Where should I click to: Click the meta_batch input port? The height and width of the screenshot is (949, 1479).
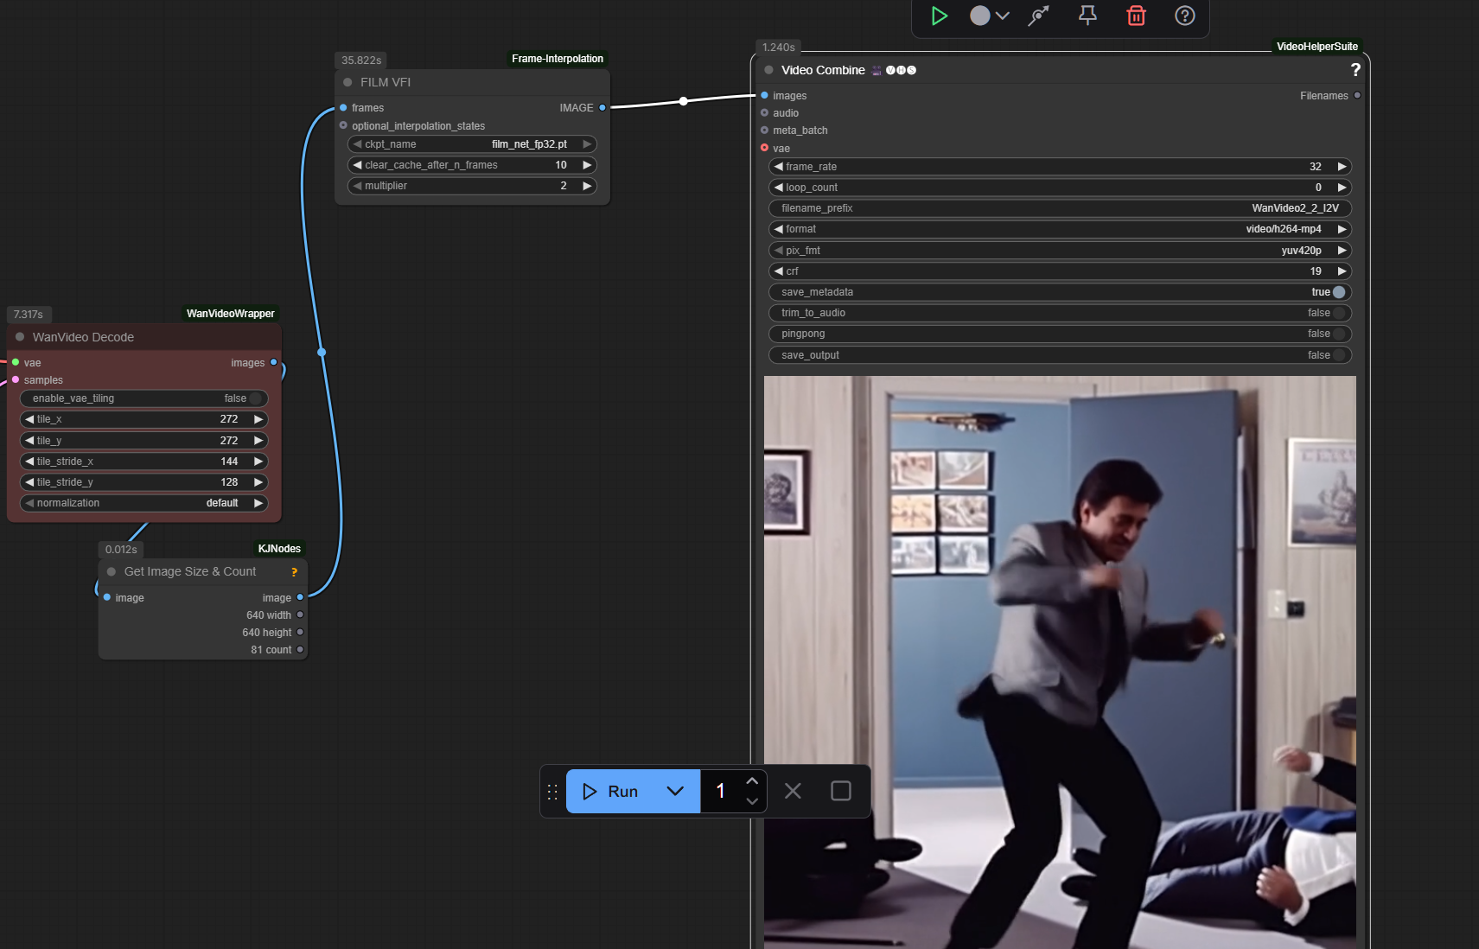764,130
